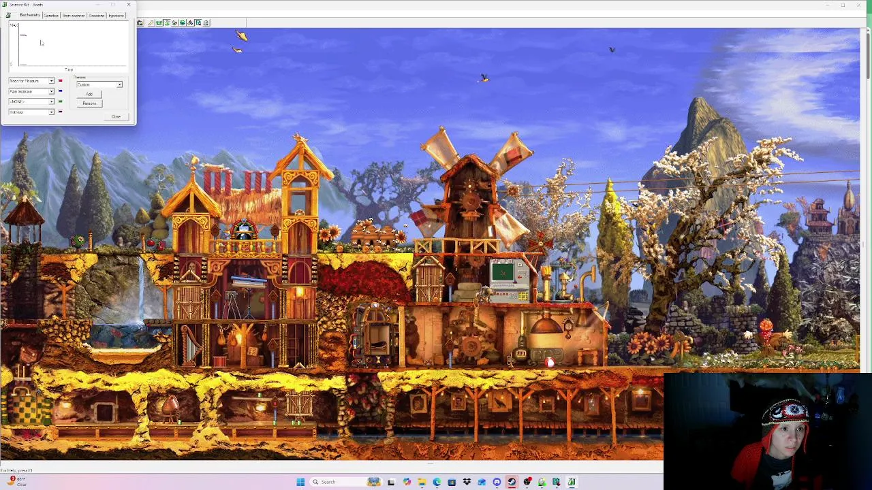This screenshot has height=490, width=872.
Task: Open Discord from the taskbar
Action: tap(497, 482)
